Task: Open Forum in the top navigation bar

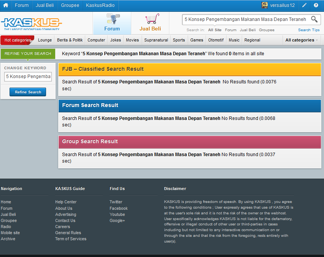Action: point(22,5)
